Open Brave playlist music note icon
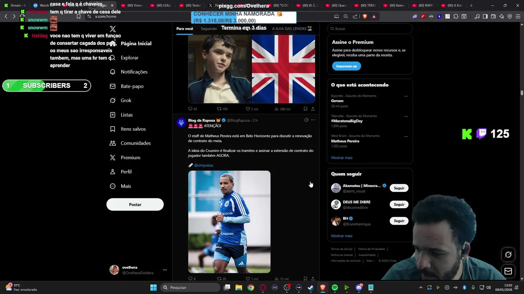This screenshot has width=524, height=294. pyautogui.click(x=477, y=16)
